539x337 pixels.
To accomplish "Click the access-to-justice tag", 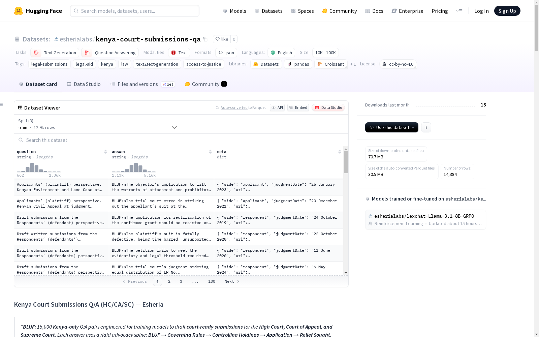I will [x=204, y=64].
